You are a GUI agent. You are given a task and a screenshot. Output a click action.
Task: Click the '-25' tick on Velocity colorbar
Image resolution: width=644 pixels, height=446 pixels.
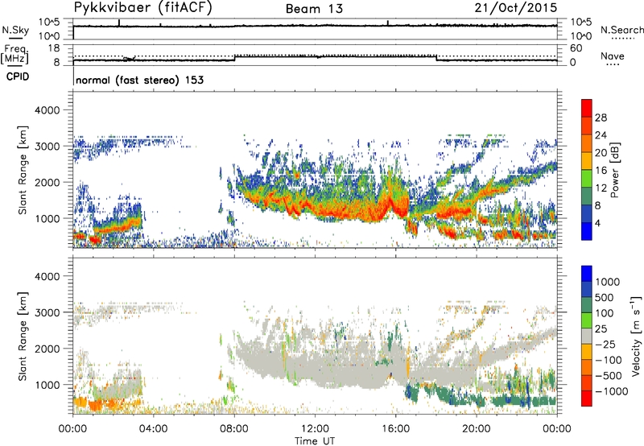click(x=606, y=344)
